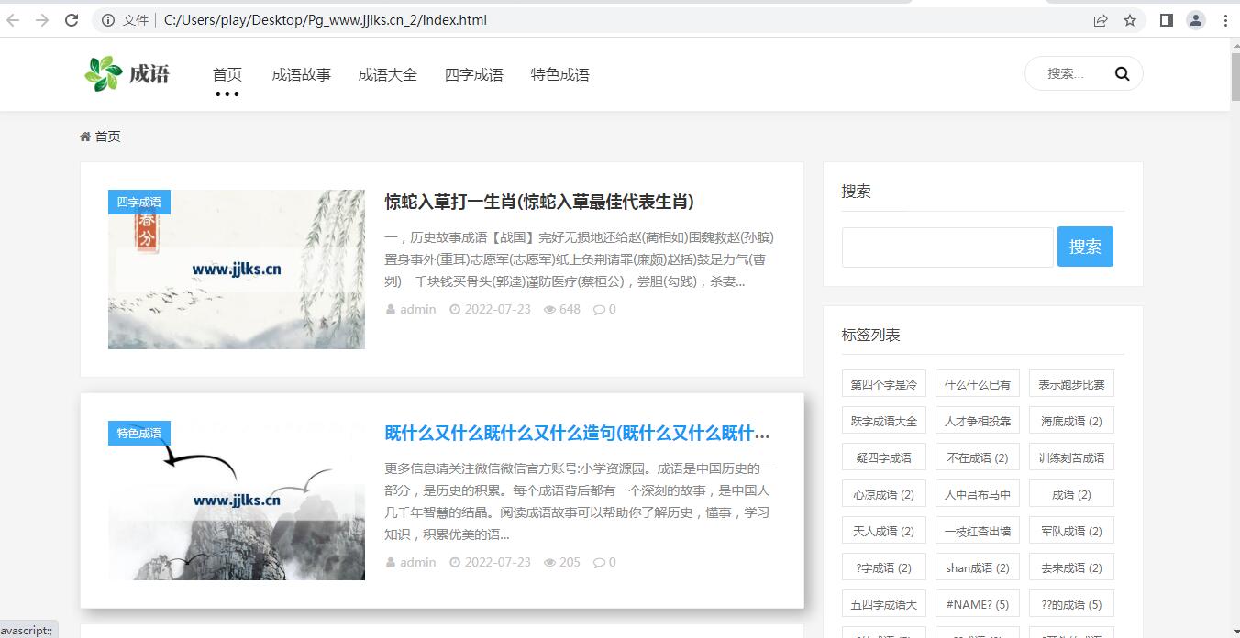Select the 跃字成语大全 tag
Screen dimensions: 1240x638
pyautogui.click(x=884, y=421)
